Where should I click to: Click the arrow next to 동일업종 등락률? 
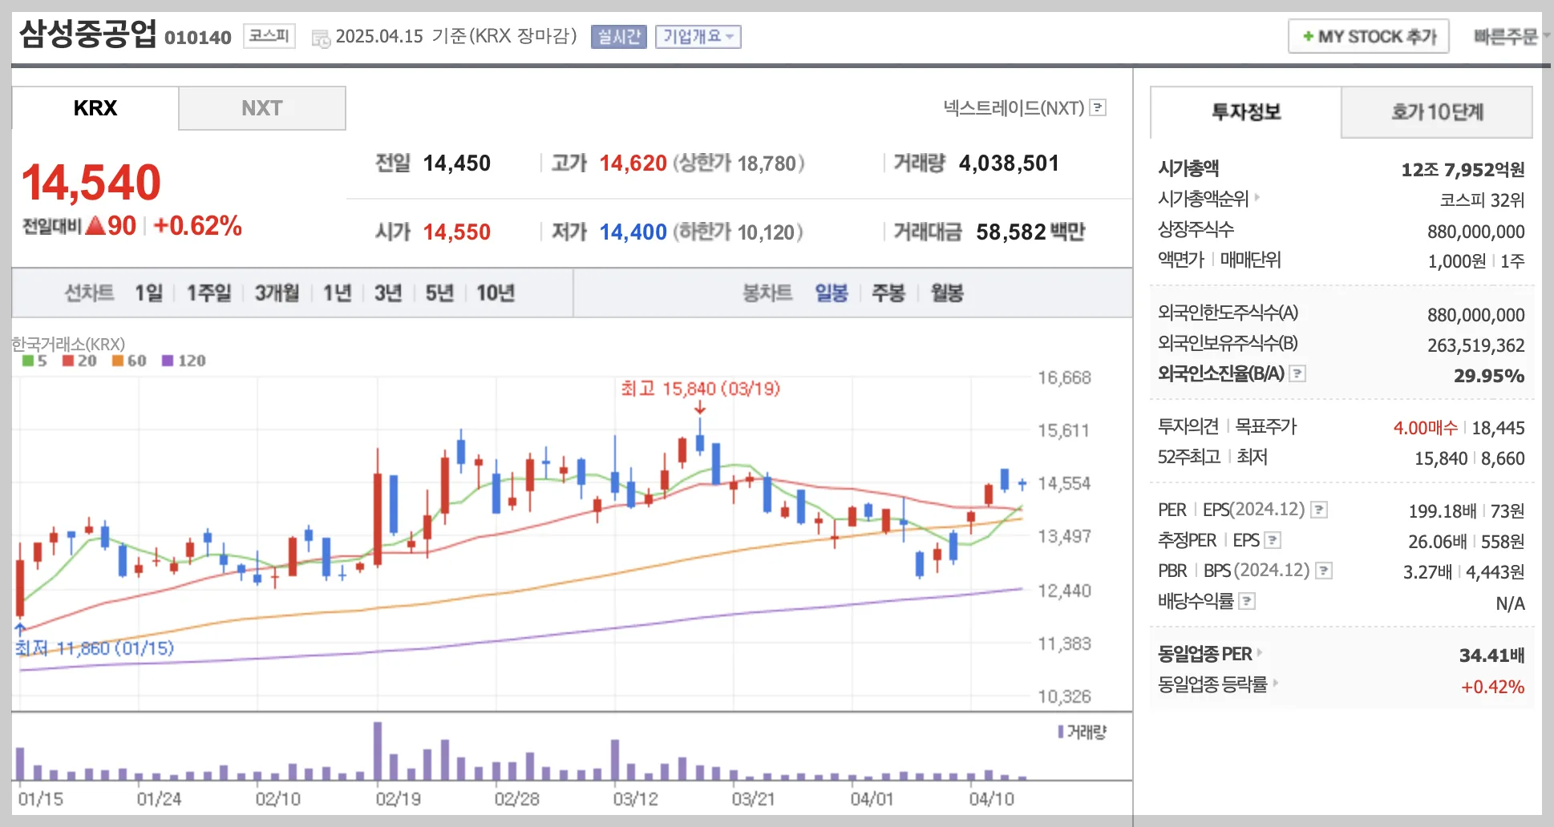tap(1275, 683)
